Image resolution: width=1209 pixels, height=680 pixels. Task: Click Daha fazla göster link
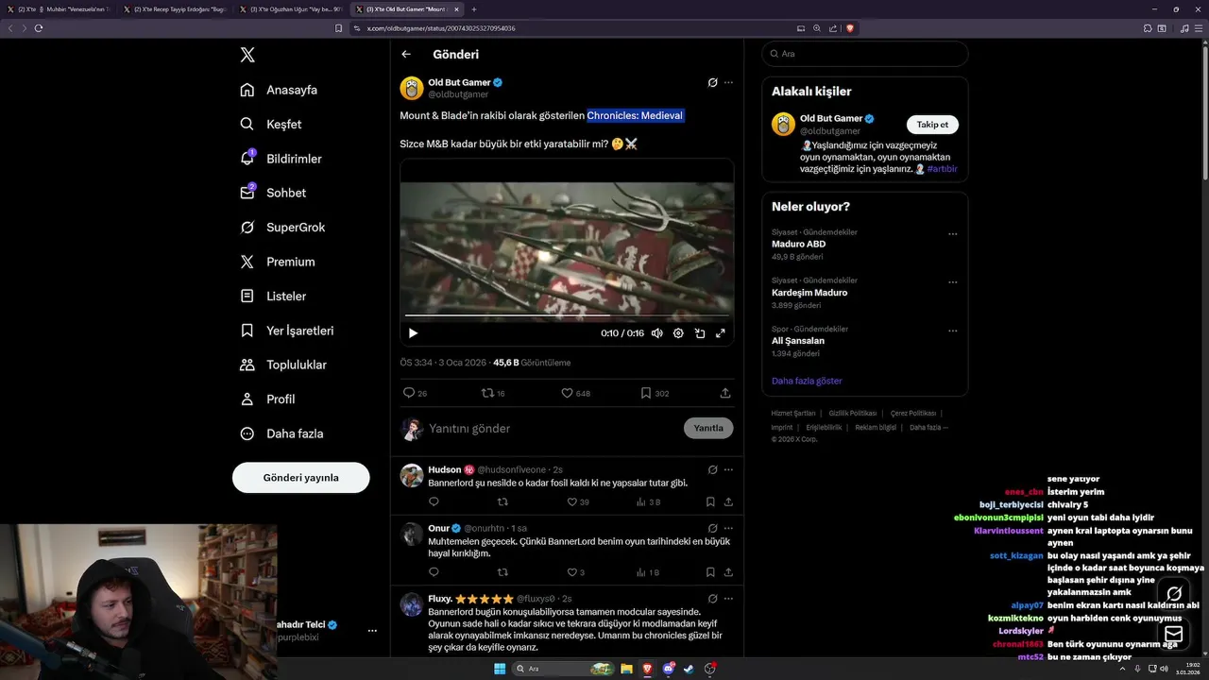tap(807, 381)
